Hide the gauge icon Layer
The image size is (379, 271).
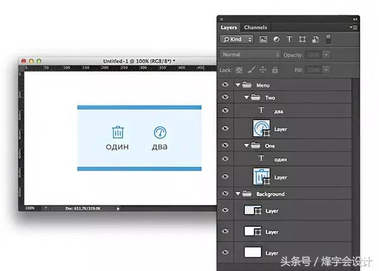[226, 128]
